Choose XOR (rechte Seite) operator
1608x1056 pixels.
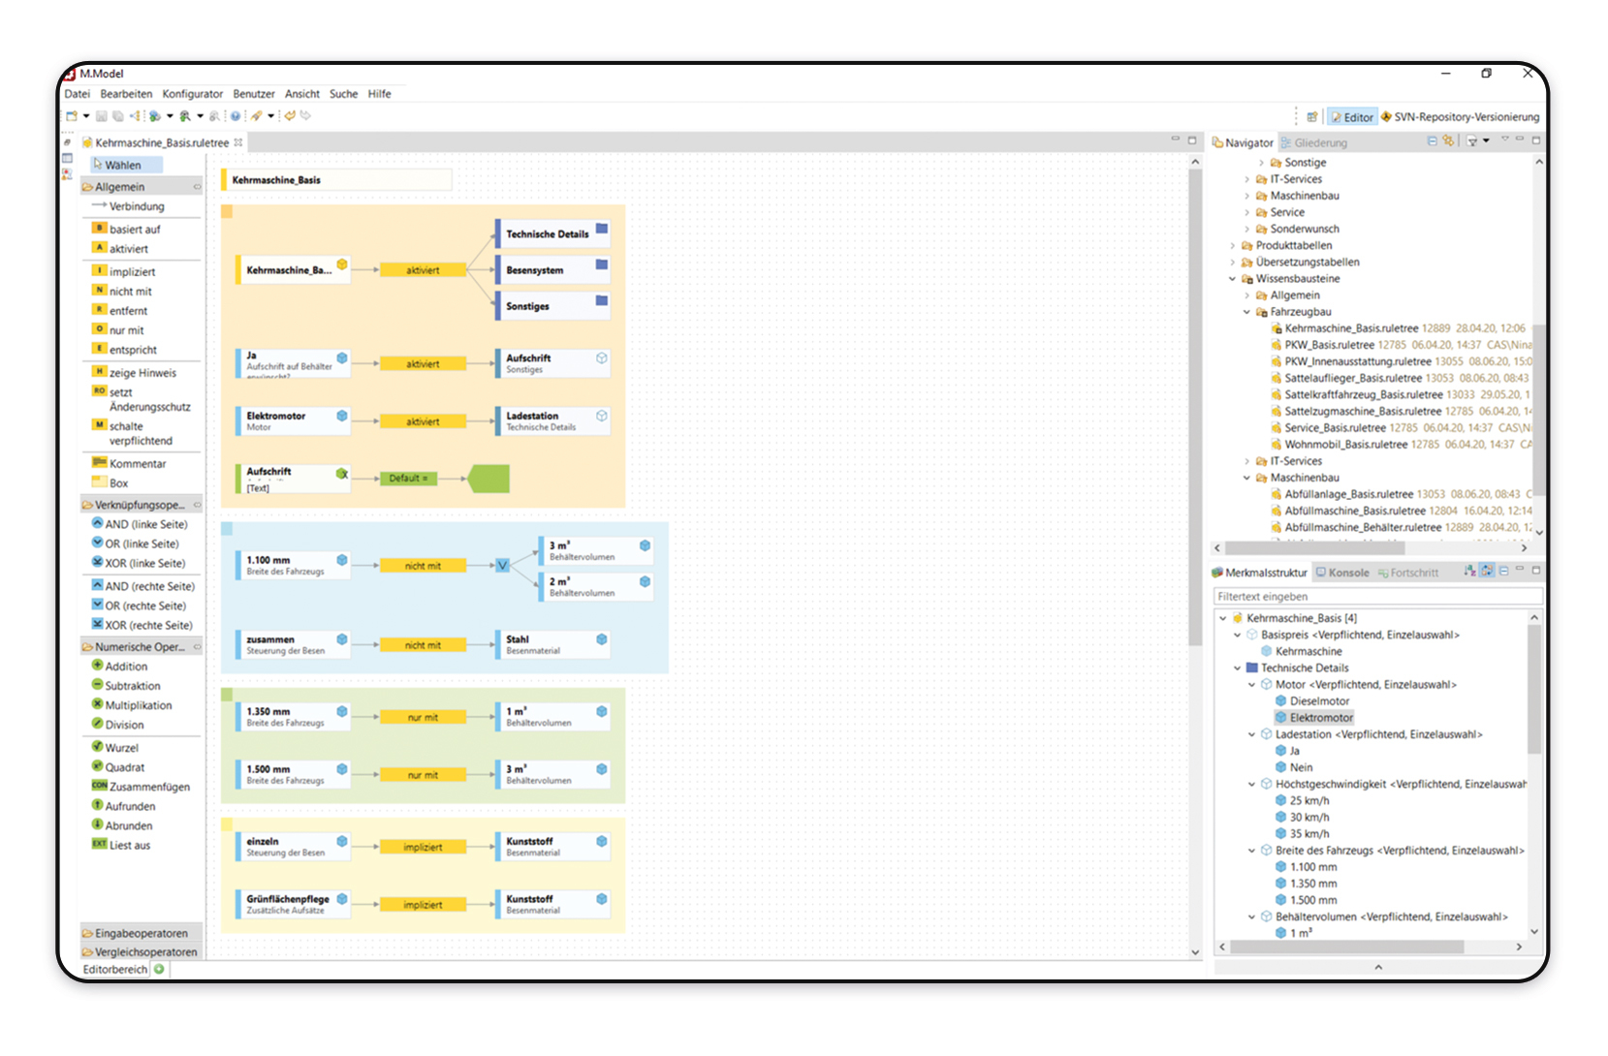(x=142, y=625)
